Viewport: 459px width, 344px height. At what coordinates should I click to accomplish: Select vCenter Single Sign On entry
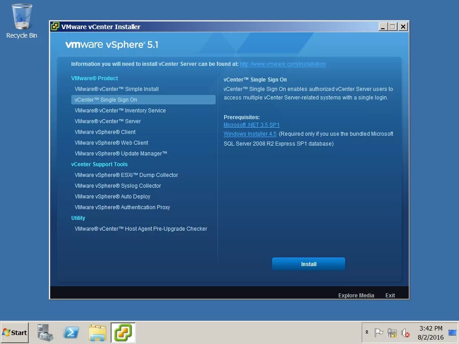click(x=143, y=100)
